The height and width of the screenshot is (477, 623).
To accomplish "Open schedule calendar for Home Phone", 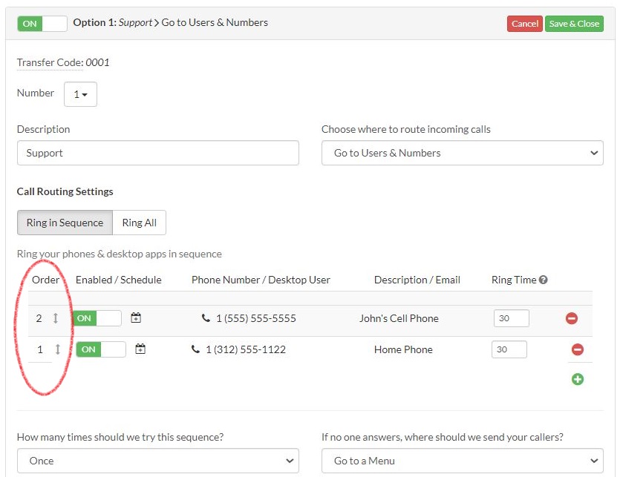I will click(x=140, y=349).
